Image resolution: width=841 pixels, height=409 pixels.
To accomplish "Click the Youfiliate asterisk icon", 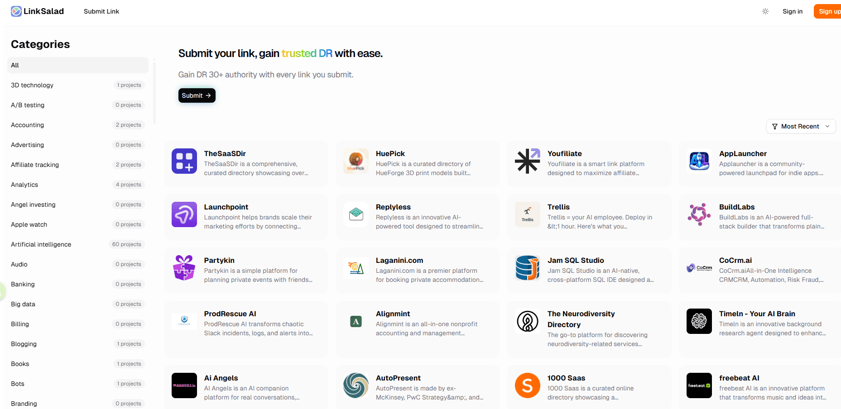I will (x=527, y=161).
